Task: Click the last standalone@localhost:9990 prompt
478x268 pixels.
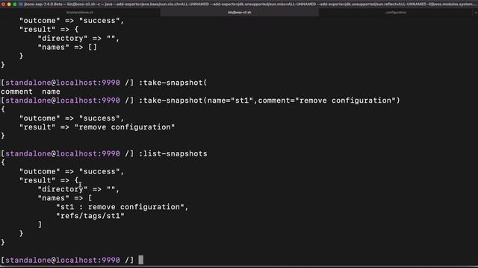Action: click(67, 260)
